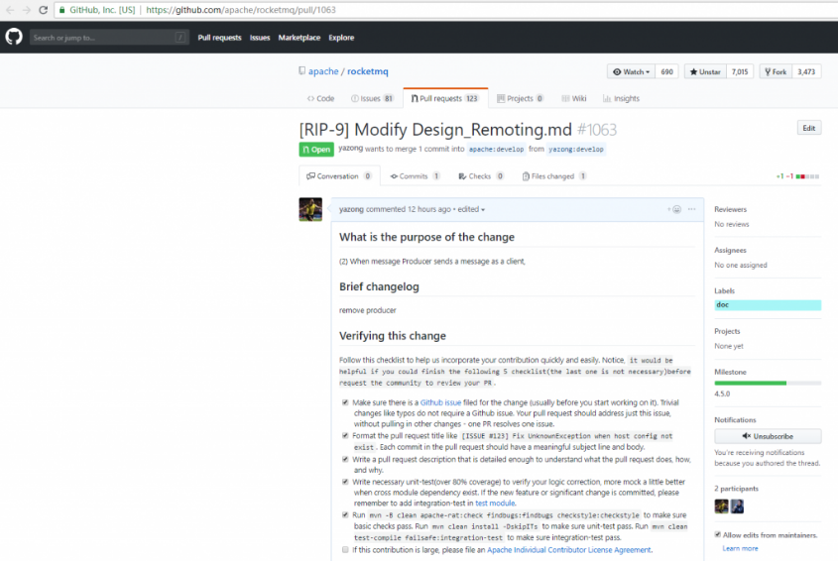Add a reaction with the smiley icon
The width and height of the screenshot is (838, 561).
click(674, 209)
